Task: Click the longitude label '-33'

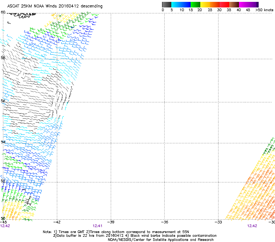Action: coord(219,222)
